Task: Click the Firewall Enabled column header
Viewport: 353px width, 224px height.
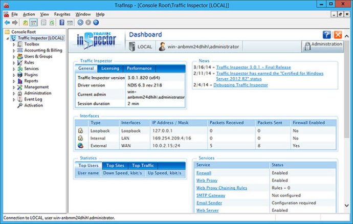Action: point(308,123)
